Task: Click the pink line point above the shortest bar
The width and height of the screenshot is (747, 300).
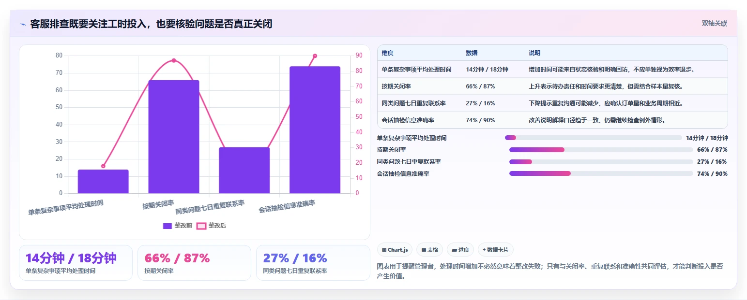Action: [103, 166]
